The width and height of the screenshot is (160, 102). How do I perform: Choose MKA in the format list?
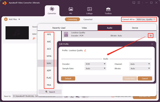49,85
